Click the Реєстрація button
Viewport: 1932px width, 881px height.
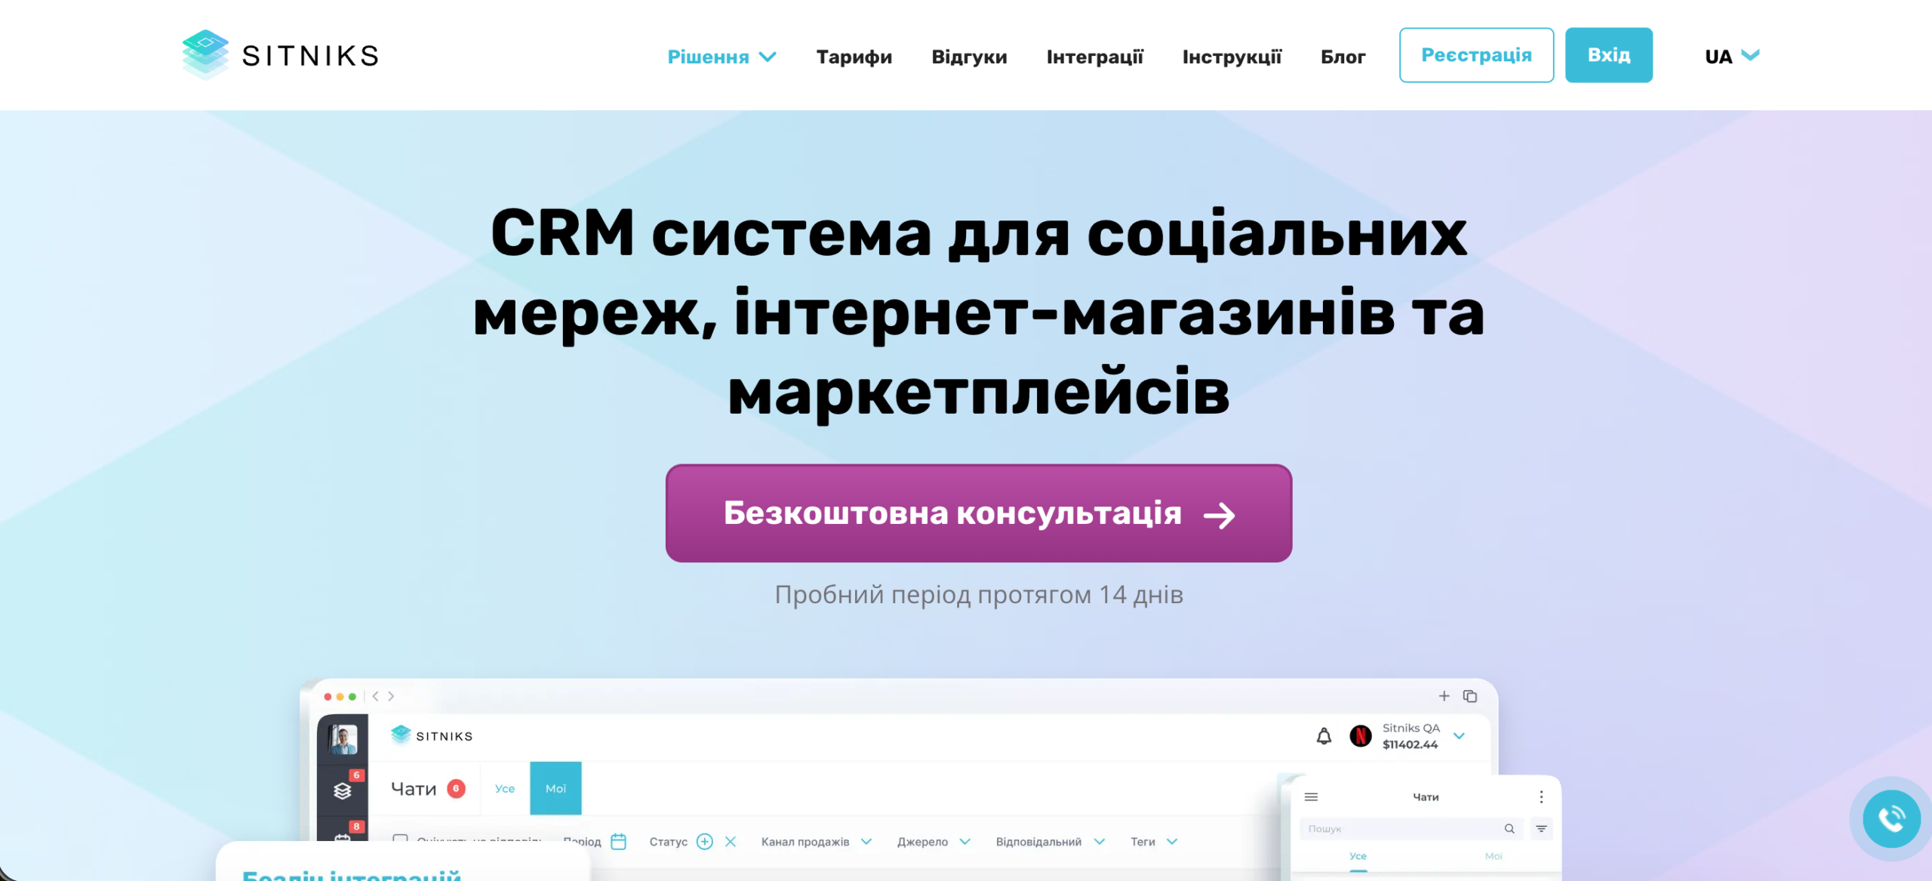1476,55
